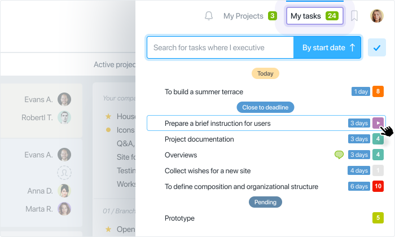Click the lime badge 5 next to Prototype

click(x=378, y=218)
